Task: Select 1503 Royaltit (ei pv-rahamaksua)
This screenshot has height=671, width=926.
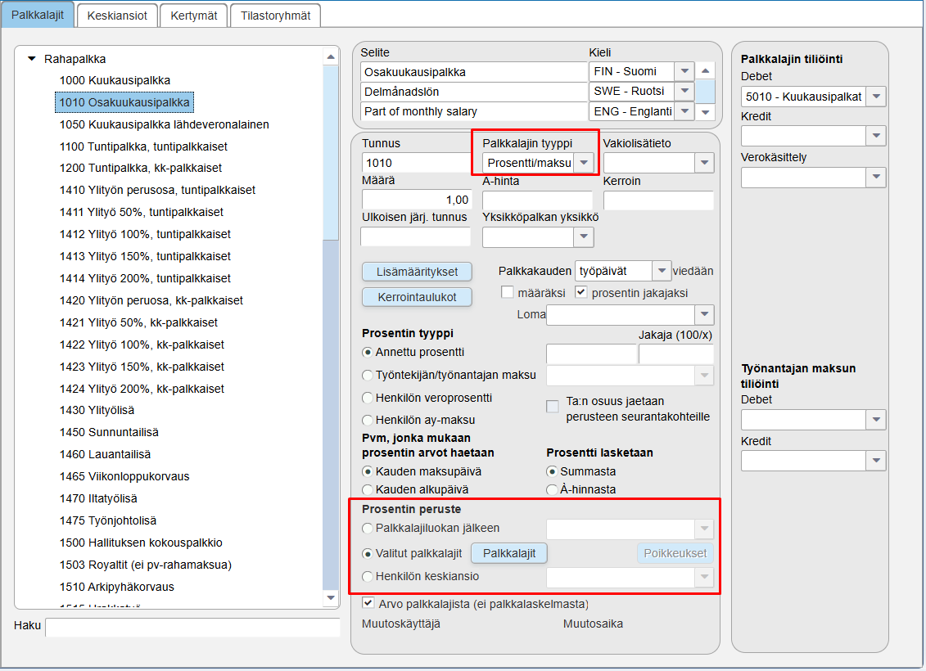Action: [x=145, y=565]
